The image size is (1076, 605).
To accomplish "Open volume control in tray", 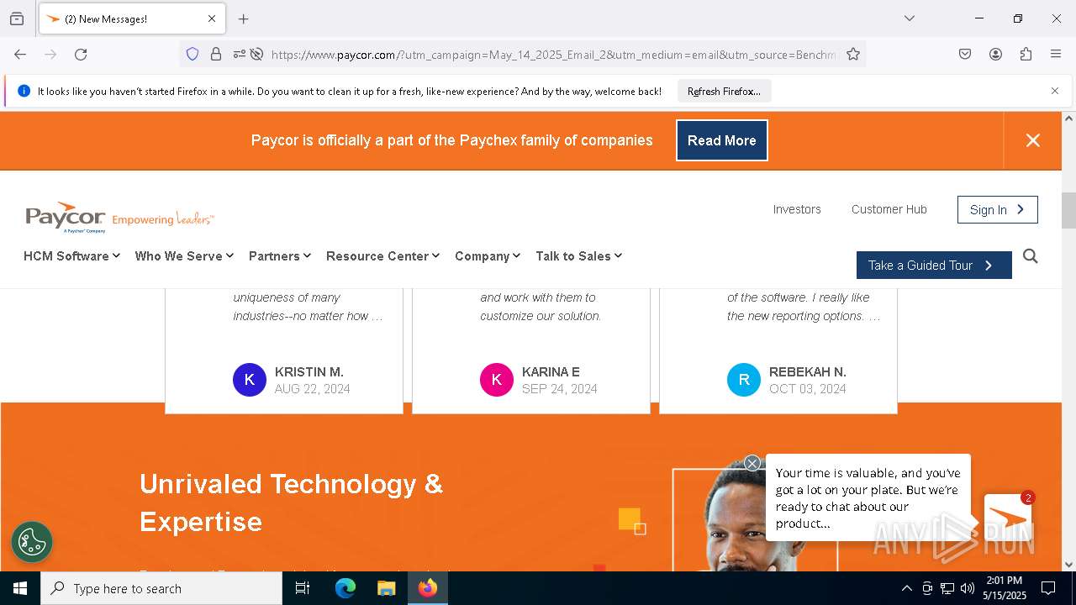I will point(968,588).
